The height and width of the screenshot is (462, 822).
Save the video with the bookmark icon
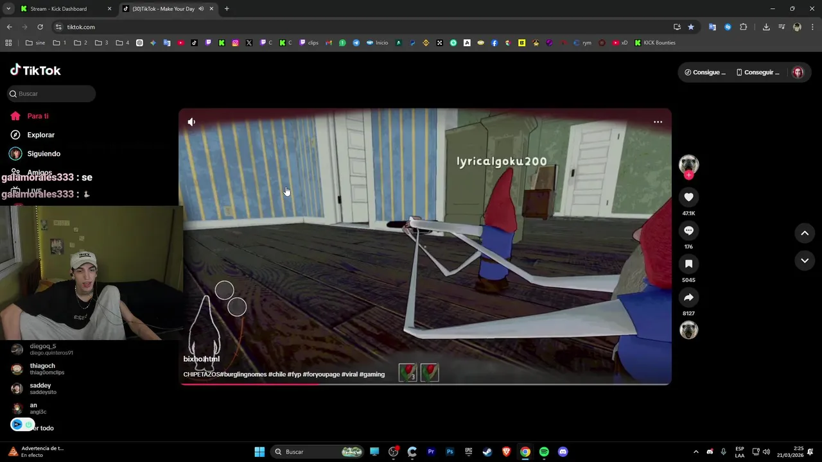(x=688, y=264)
